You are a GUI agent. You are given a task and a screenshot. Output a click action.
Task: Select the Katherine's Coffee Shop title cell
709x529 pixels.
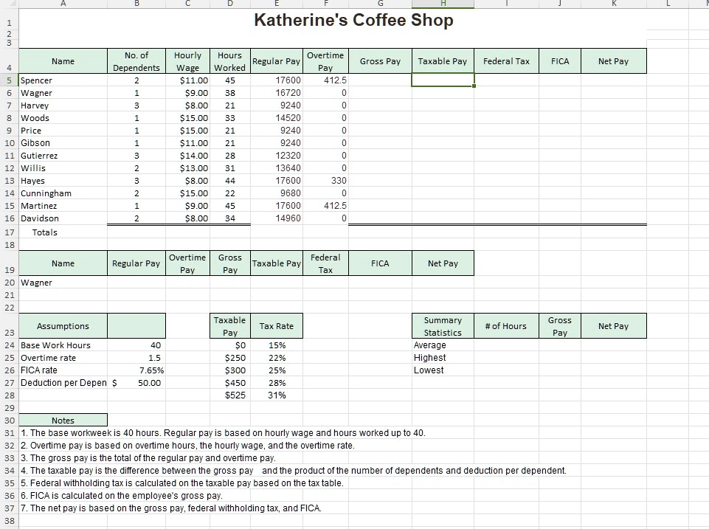(354, 20)
